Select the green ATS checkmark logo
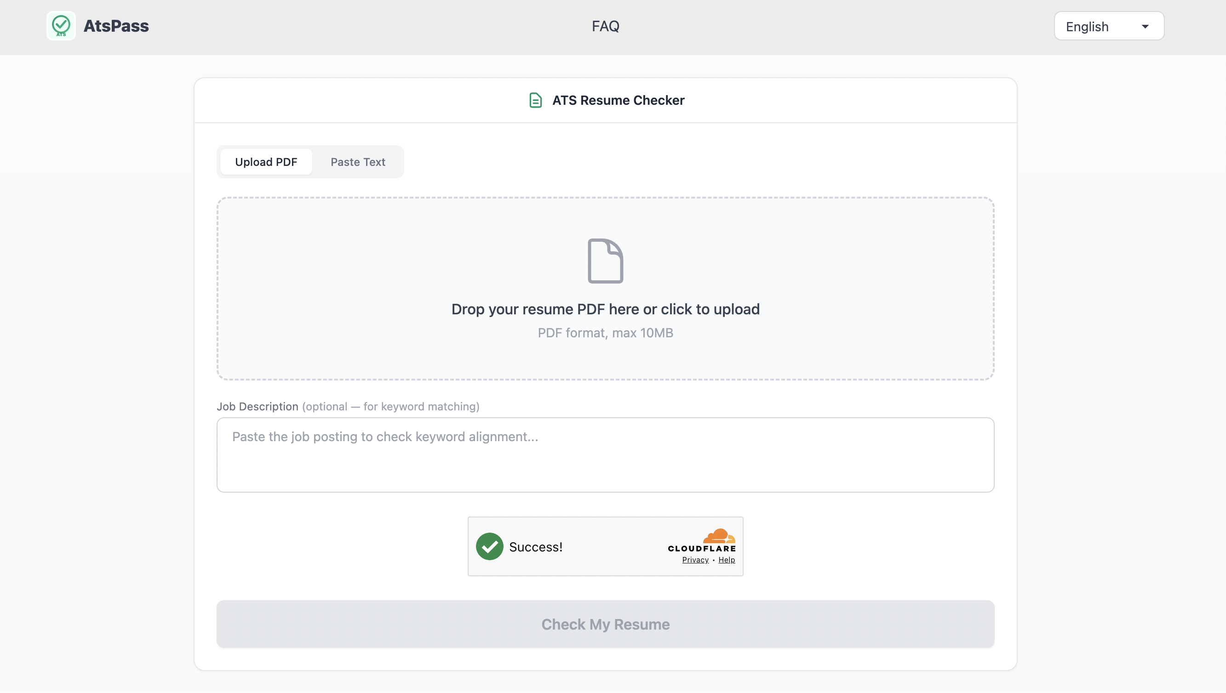The width and height of the screenshot is (1226, 693). coord(61,26)
